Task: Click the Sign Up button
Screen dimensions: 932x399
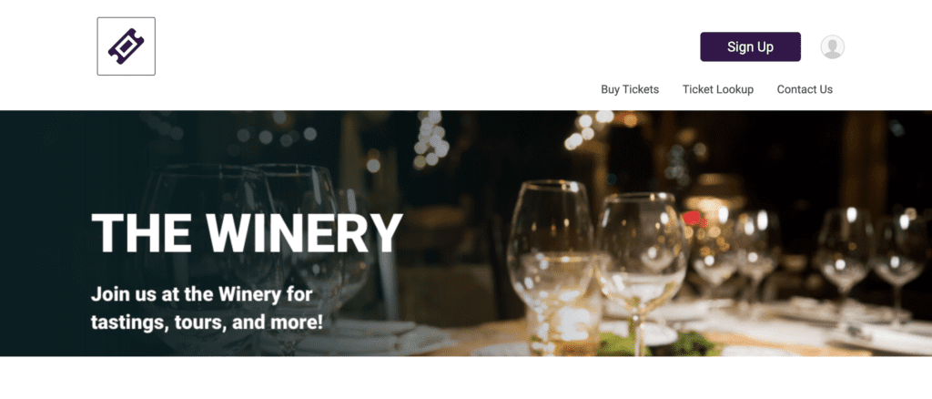Action: (x=750, y=47)
